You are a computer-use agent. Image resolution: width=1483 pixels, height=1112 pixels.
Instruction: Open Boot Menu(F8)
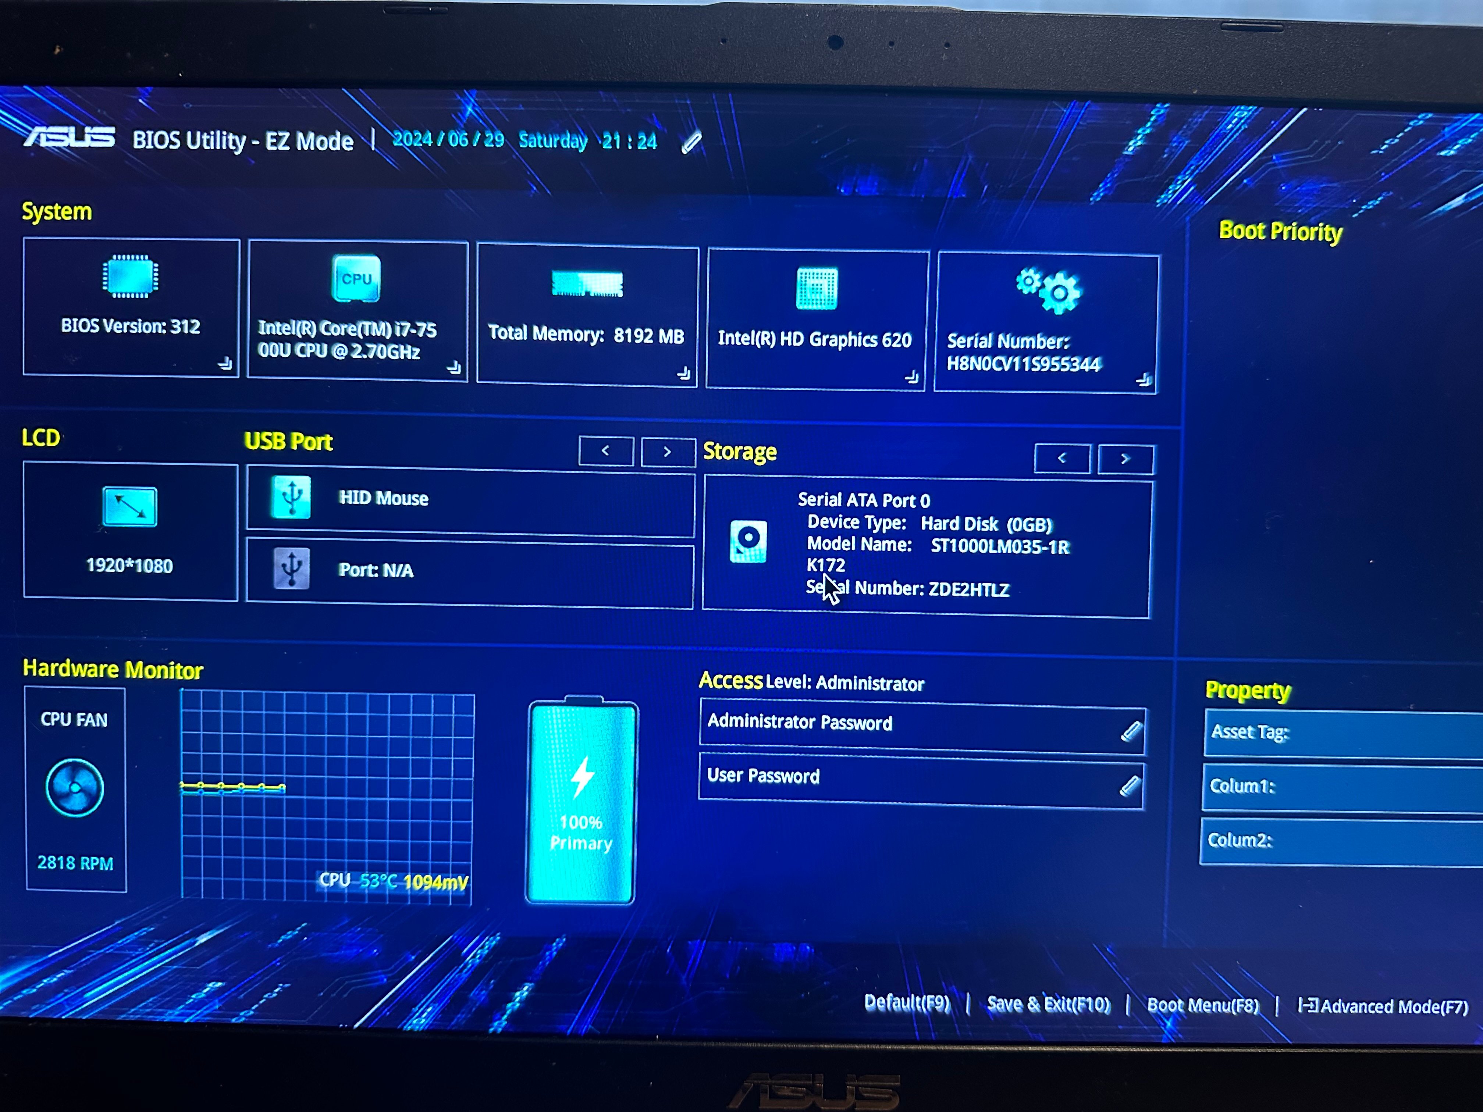pyautogui.click(x=1203, y=1005)
